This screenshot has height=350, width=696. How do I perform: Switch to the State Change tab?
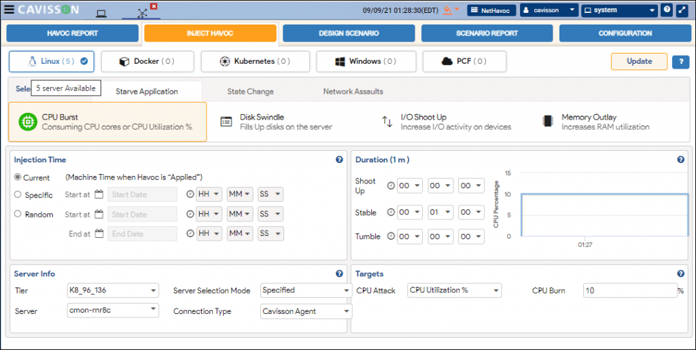(250, 91)
